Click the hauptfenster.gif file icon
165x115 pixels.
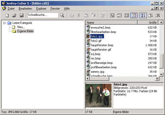[88, 50]
